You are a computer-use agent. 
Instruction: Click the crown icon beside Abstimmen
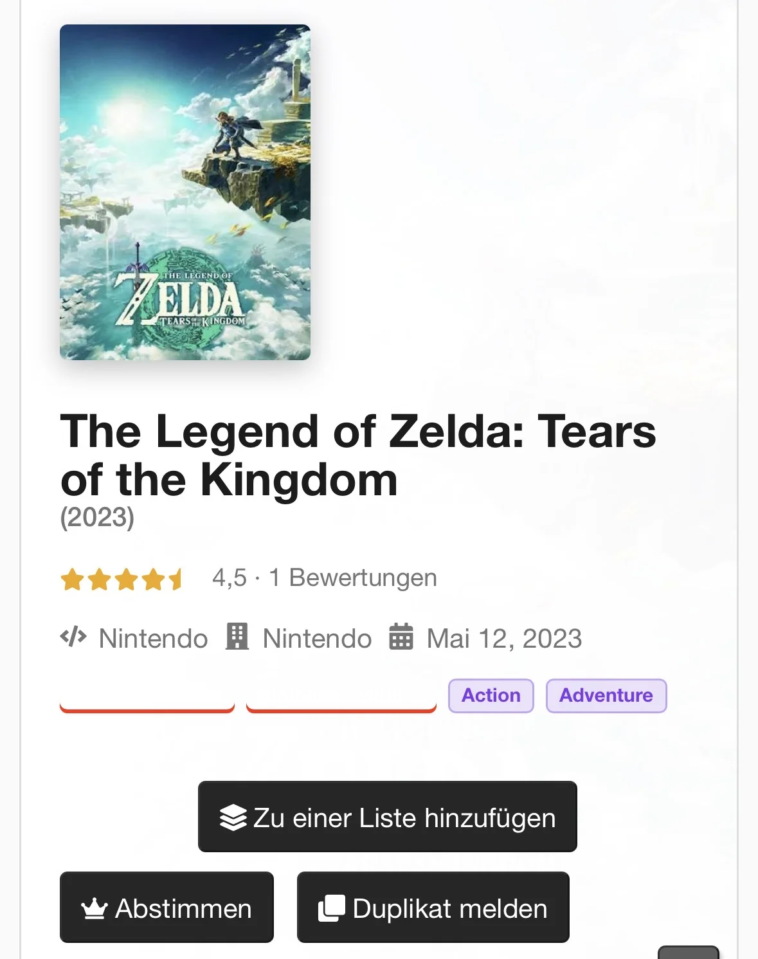pos(94,908)
